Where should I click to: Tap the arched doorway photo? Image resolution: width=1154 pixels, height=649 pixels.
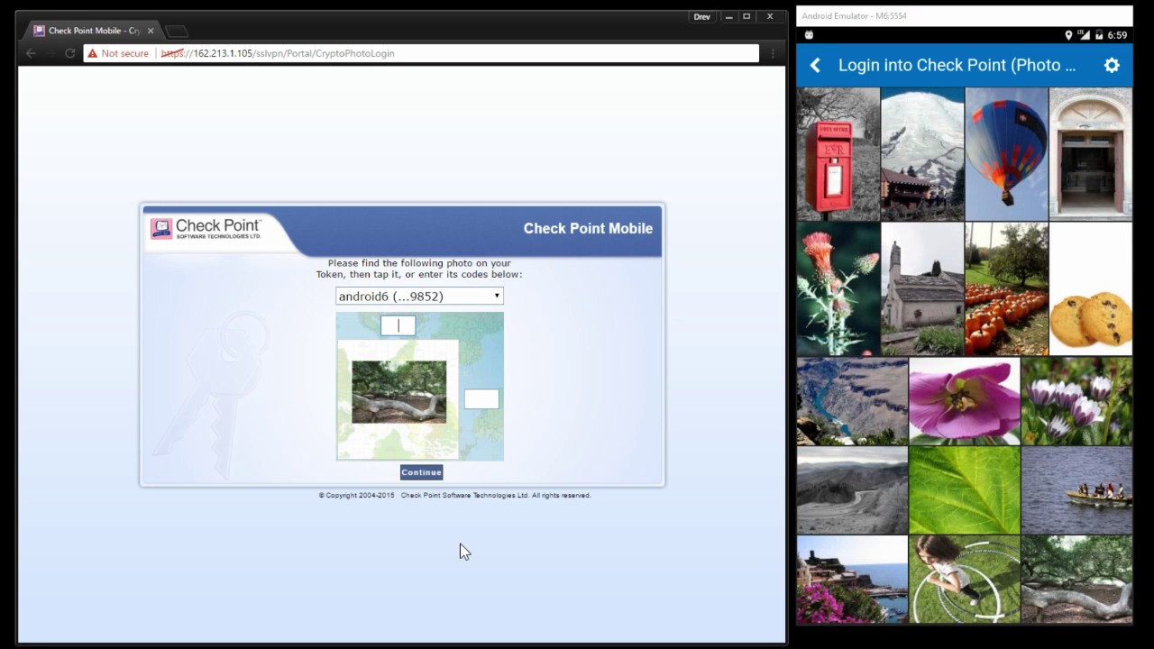coord(1091,154)
